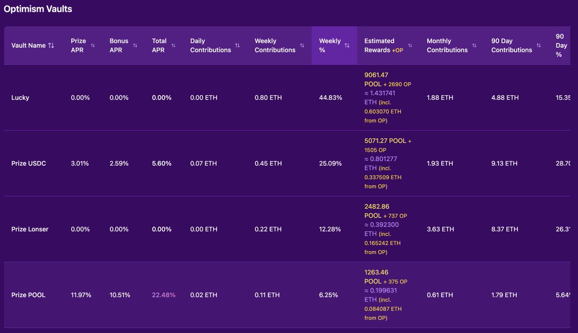Image resolution: width=578 pixels, height=333 pixels.
Task: Click Prize POOL's 10.51% bonus APR
Action: [x=120, y=295]
